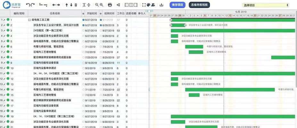The height and width of the screenshot is (128, 297).
Task: Click the 任务名称 column header
Action: 55,13
